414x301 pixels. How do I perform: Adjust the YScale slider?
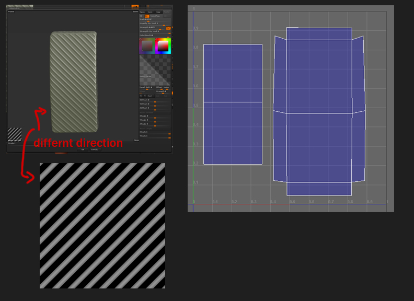[155, 137]
